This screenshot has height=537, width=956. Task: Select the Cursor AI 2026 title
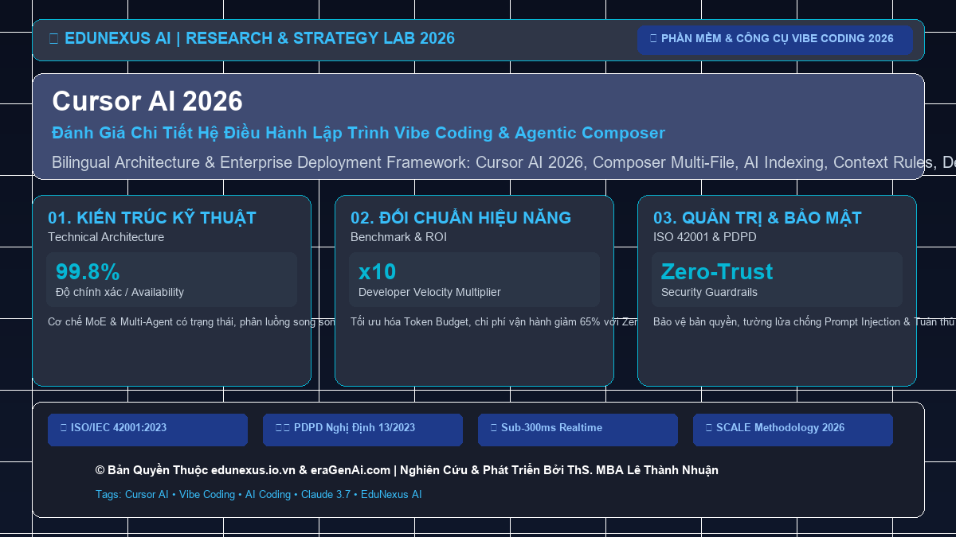point(147,101)
